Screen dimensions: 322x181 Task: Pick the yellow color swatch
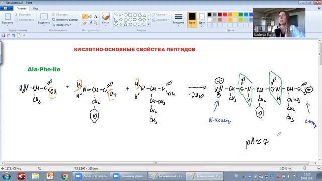click(235, 15)
